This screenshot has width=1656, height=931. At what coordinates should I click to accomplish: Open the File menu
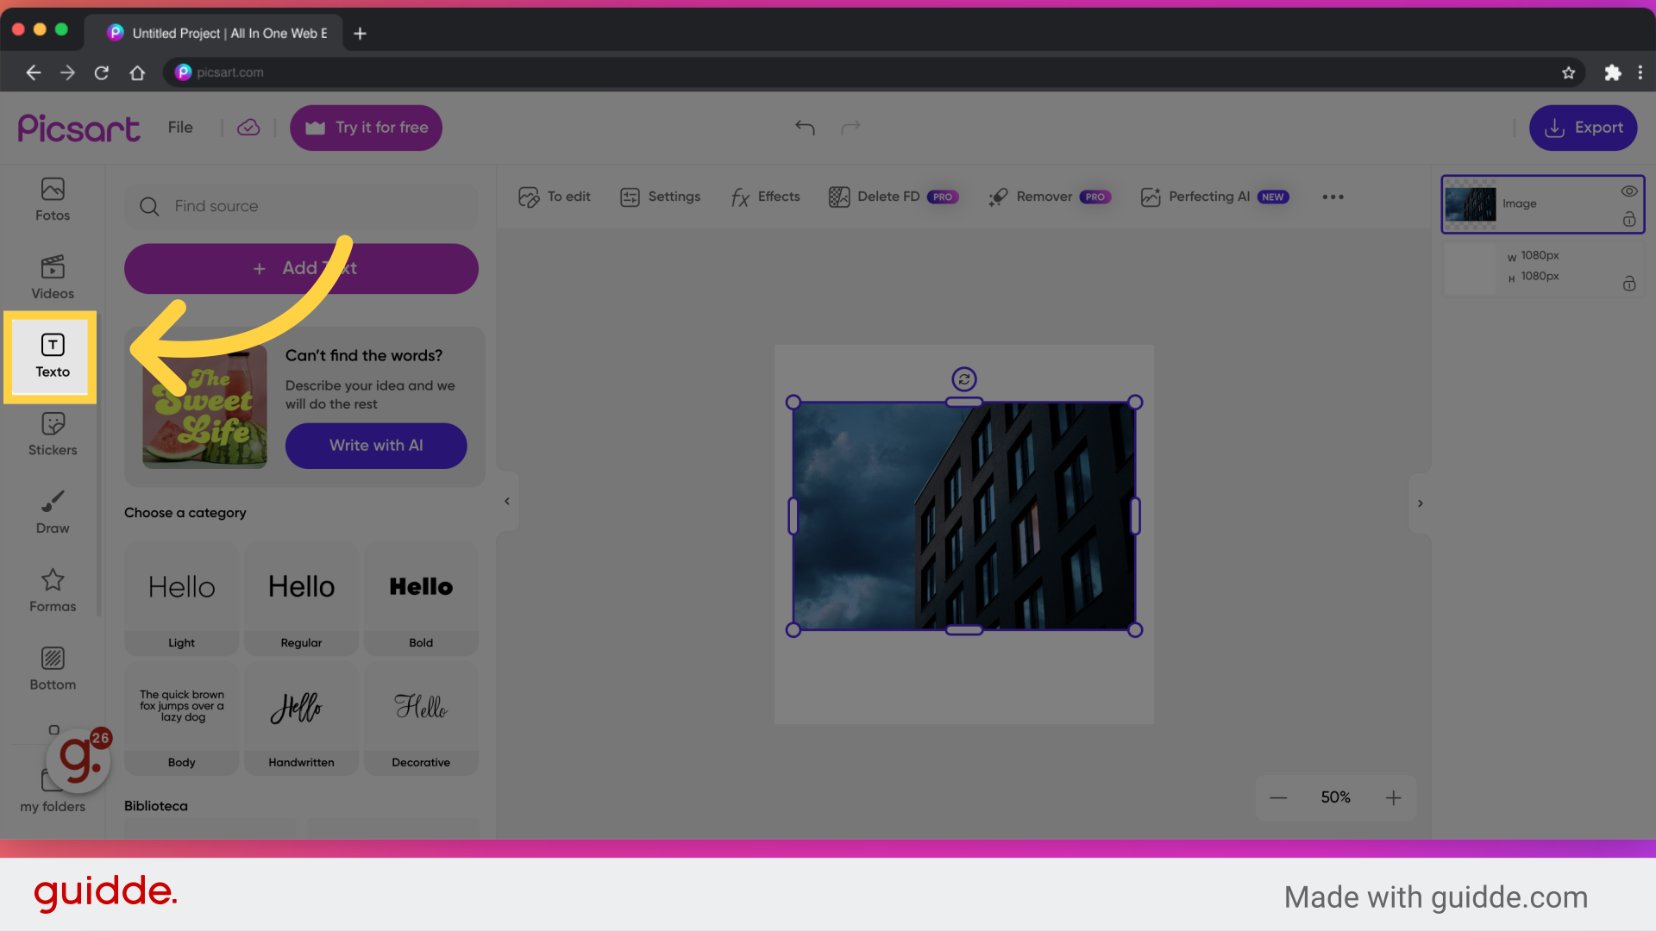(x=180, y=127)
